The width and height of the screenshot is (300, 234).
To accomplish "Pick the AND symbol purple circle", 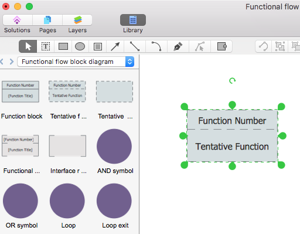I will (x=114, y=146).
